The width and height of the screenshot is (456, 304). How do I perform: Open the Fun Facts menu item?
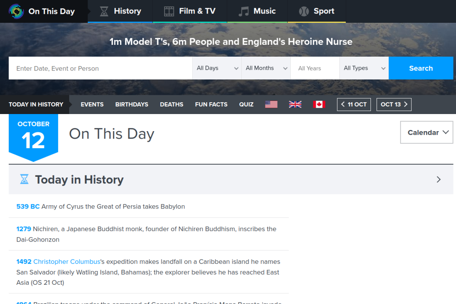tap(211, 104)
